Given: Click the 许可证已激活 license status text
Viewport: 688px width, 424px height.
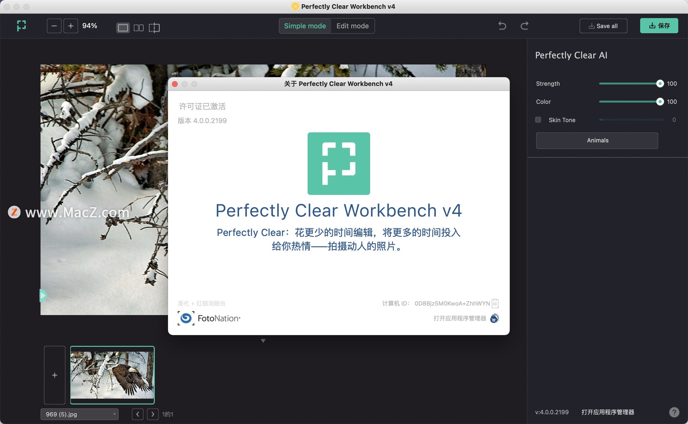Looking at the screenshot, I should [202, 106].
